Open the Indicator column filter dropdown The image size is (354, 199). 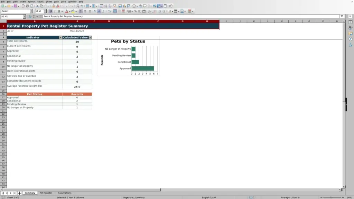(60, 37)
